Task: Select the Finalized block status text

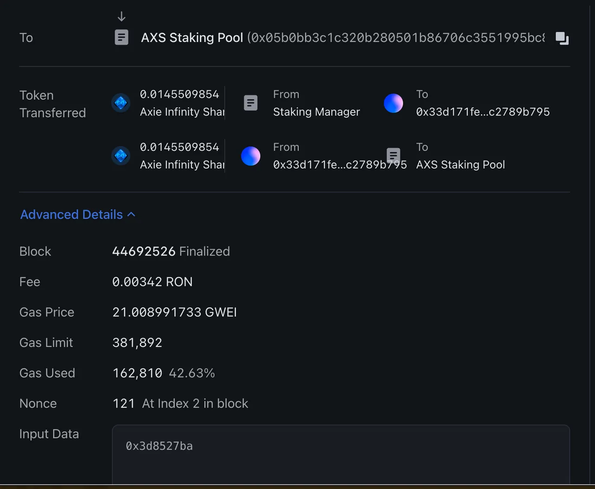Action: coord(205,251)
